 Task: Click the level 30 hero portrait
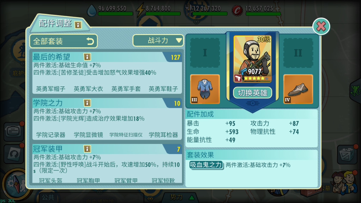pos(252,59)
